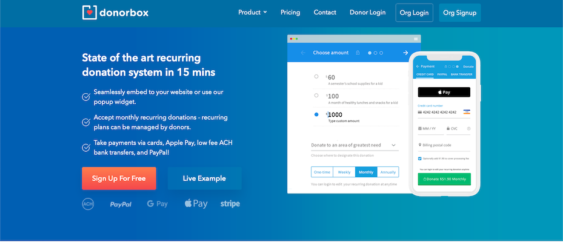
Task: Click the step progress dots in form header
Action: tap(376, 53)
